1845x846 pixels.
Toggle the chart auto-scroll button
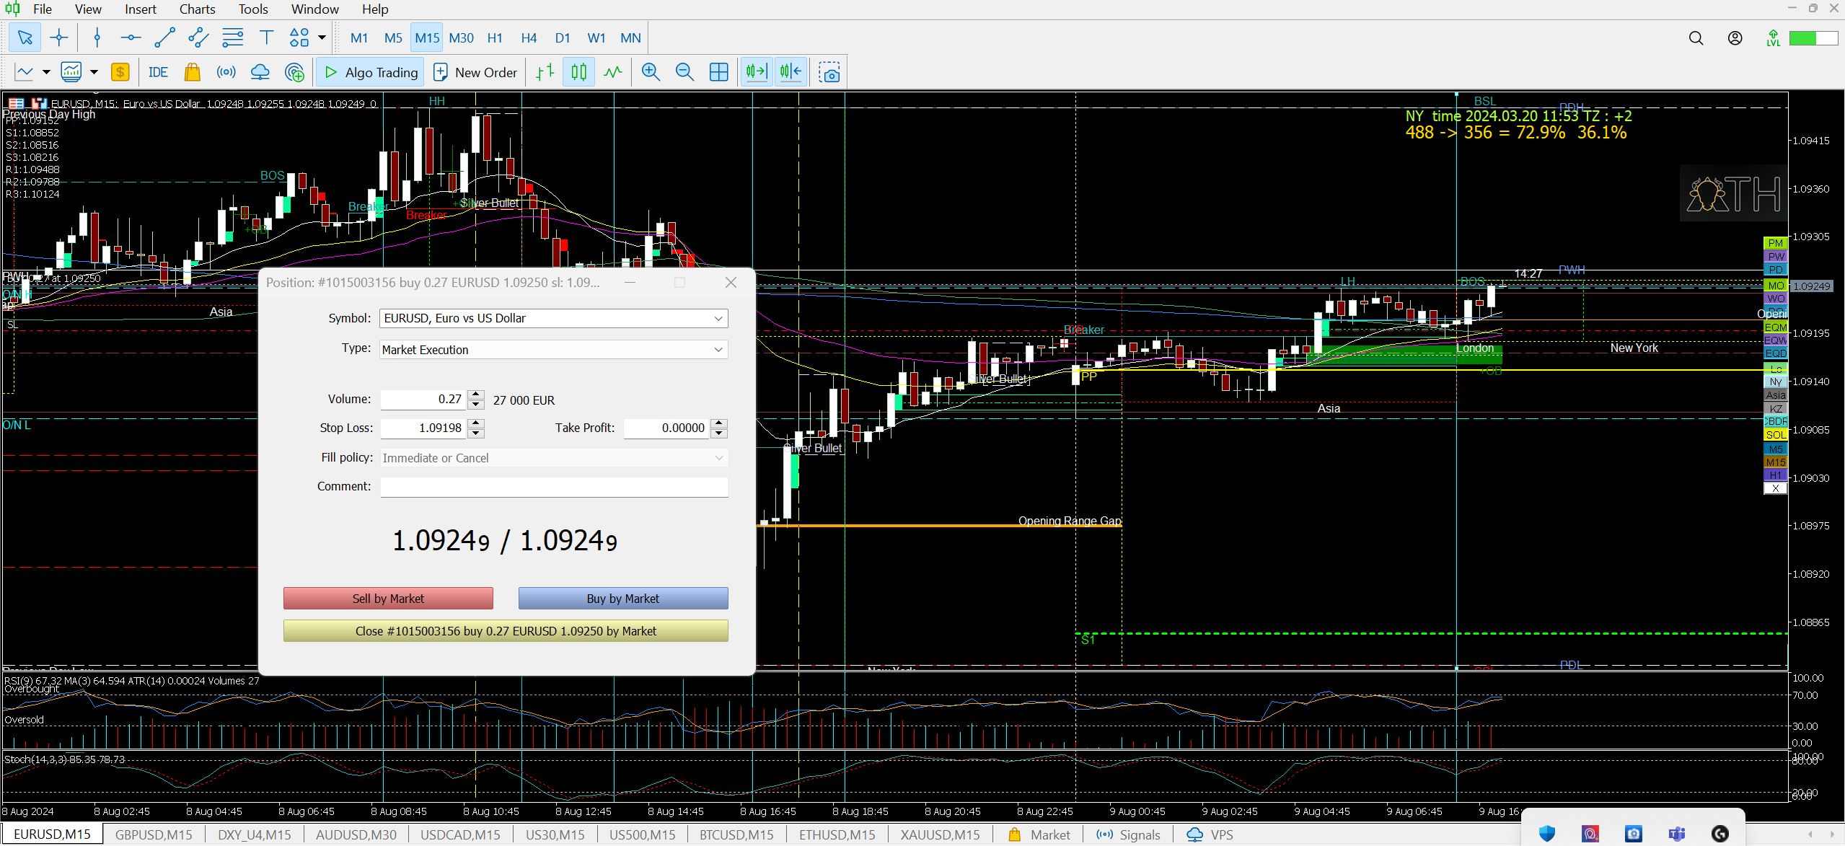click(x=756, y=72)
